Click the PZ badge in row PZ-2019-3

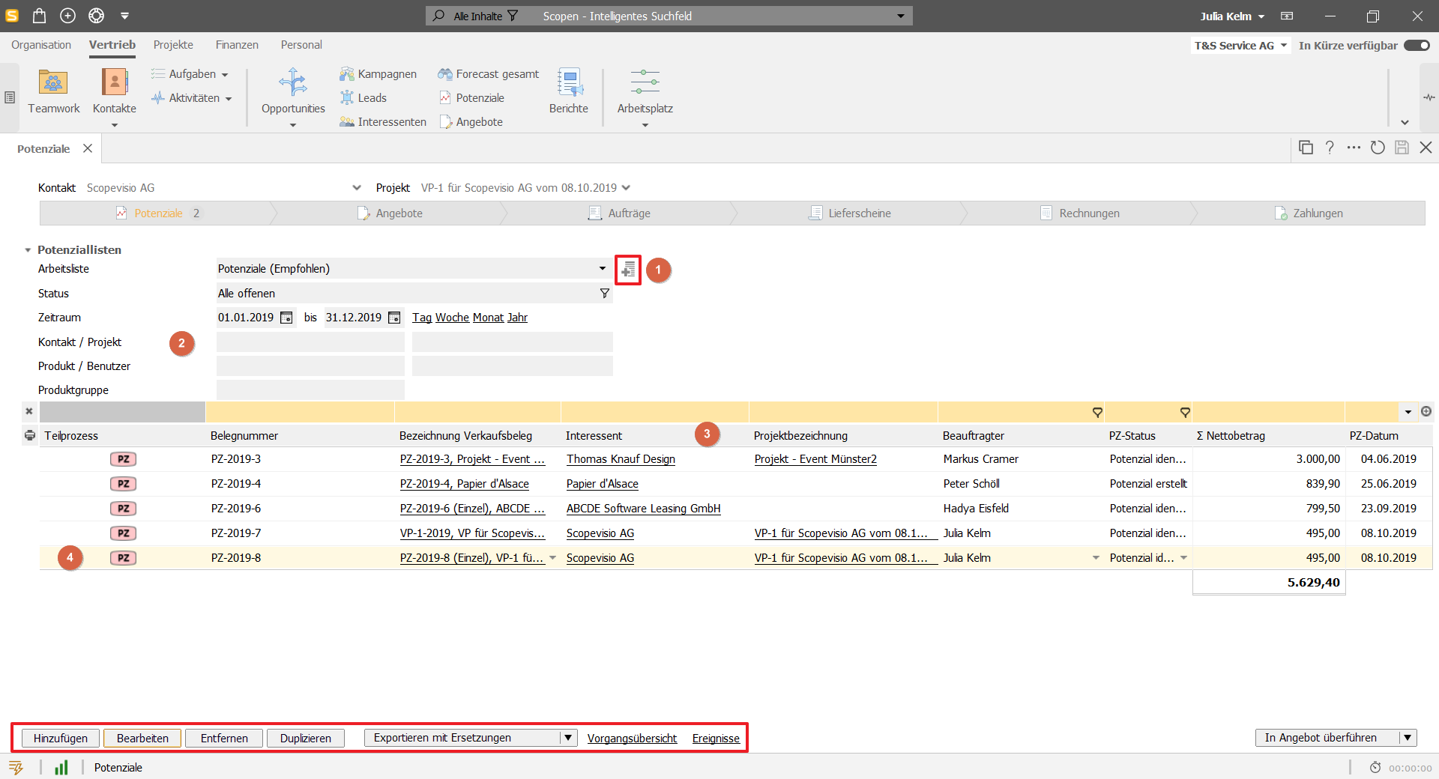point(123,459)
